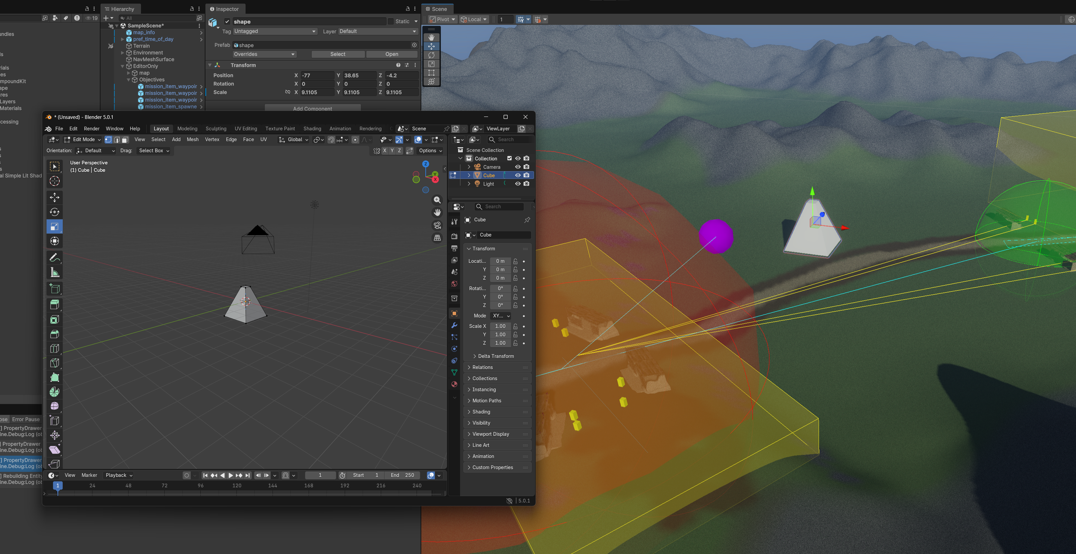Expand the Delta Transform section

coord(495,356)
